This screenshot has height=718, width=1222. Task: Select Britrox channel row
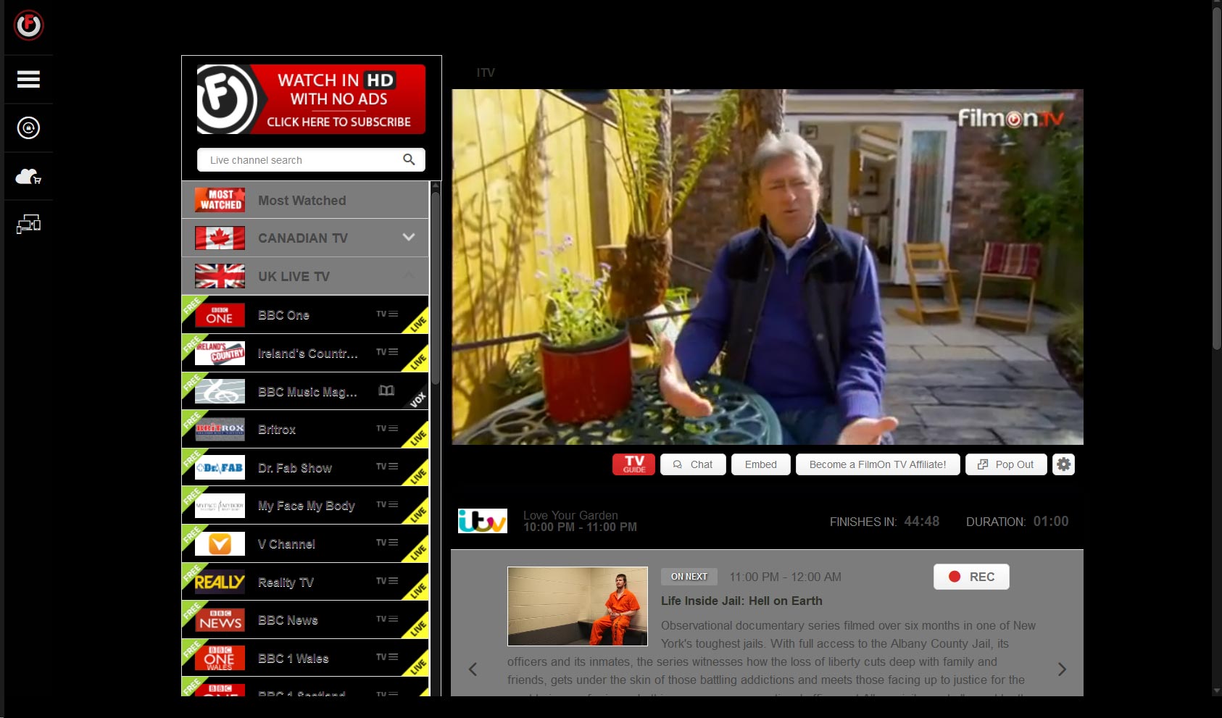305,429
